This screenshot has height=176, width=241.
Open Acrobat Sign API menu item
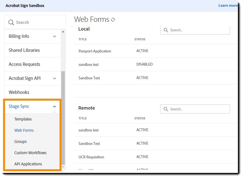click(x=25, y=78)
